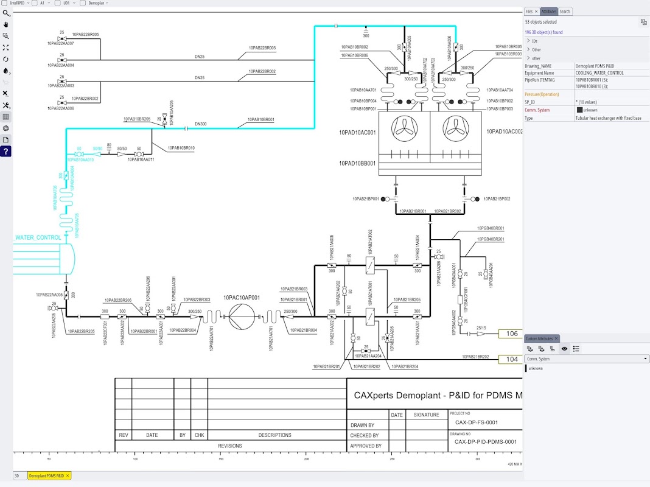The width and height of the screenshot is (650, 487).
Task: Switch to the 3D tab at bottom
Action: (x=17, y=476)
